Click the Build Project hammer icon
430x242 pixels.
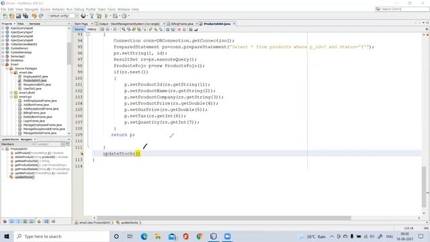point(92,16)
